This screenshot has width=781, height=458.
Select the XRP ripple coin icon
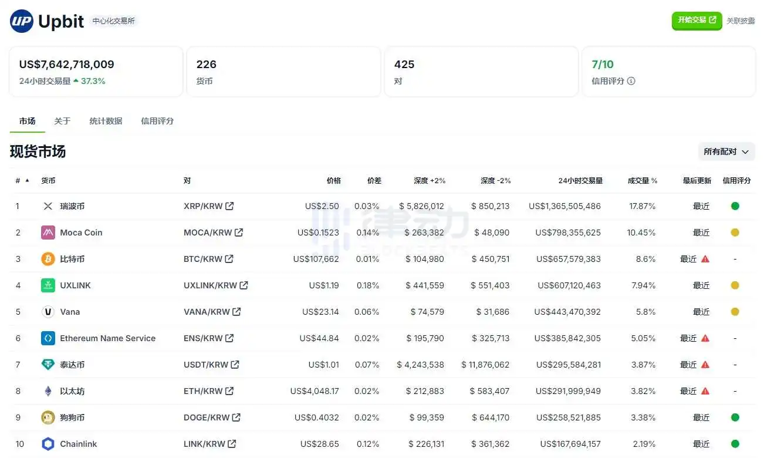pos(48,206)
